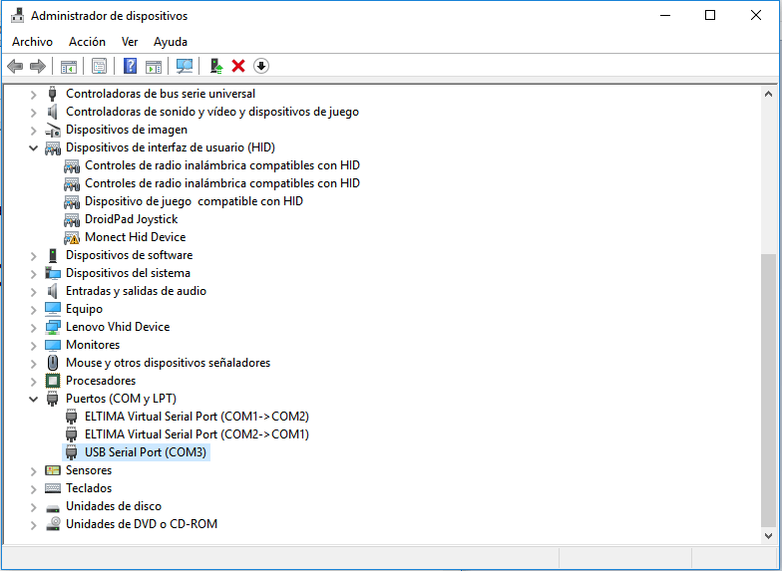Click the Monect Hid Device warning icon
Image resolution: width=782 pixels, height=571 pixels.
click(x=72, y=237)
